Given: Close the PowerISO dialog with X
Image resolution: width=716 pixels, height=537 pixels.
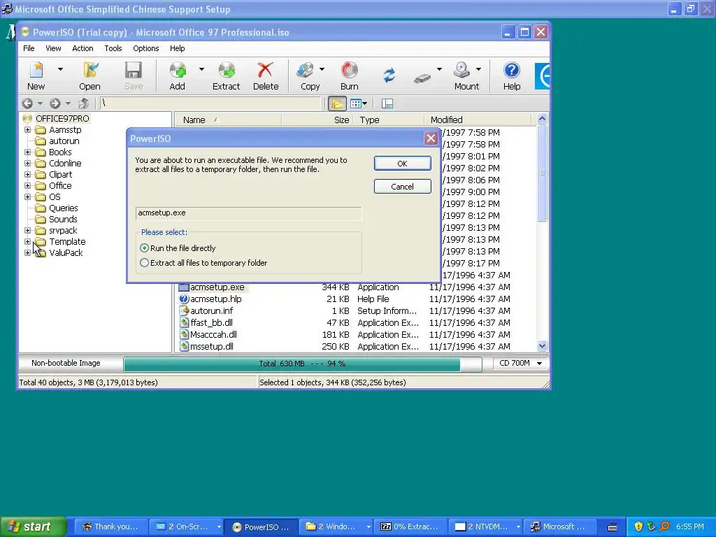Looking at the screenshot, I should 431,138.
